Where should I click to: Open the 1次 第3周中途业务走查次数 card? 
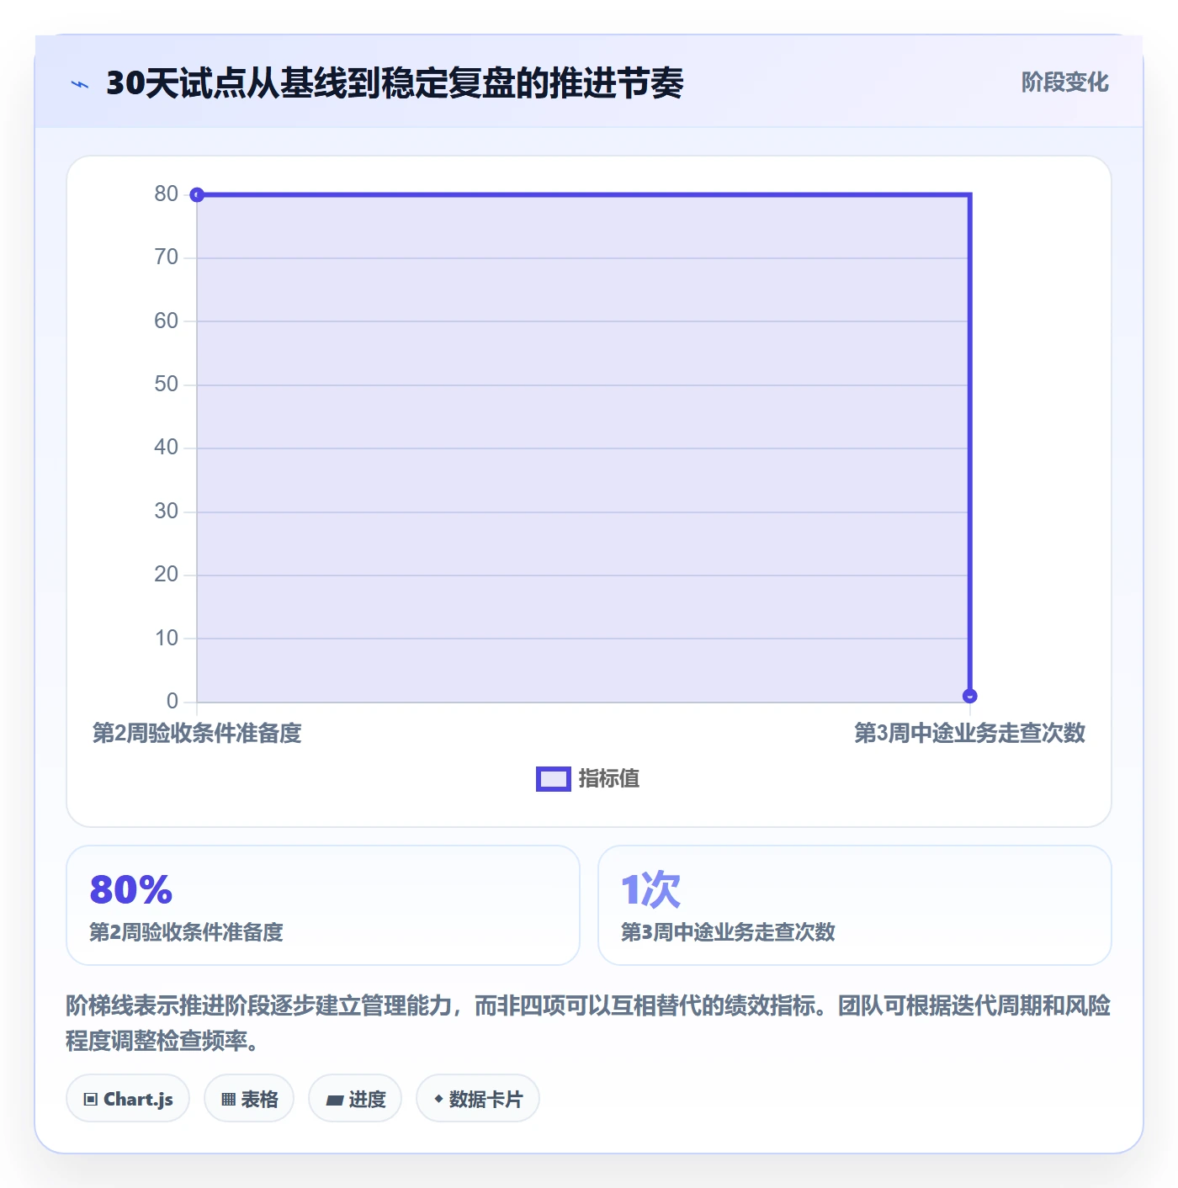pyautogui.click(x=855, y=905)
